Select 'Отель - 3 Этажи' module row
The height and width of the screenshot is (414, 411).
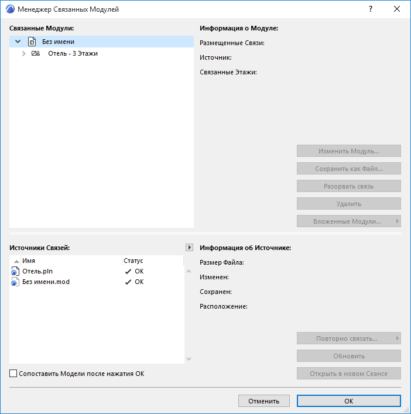tap(101, 53)
